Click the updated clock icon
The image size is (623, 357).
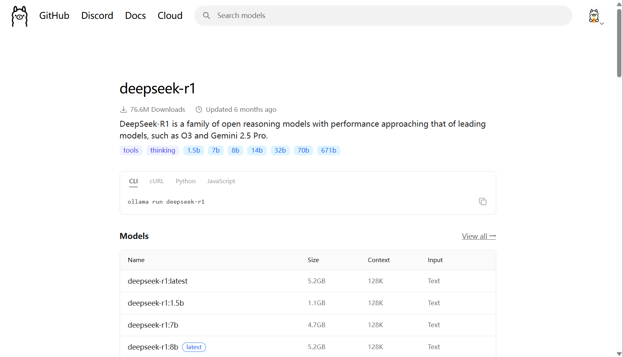(199, 109)
